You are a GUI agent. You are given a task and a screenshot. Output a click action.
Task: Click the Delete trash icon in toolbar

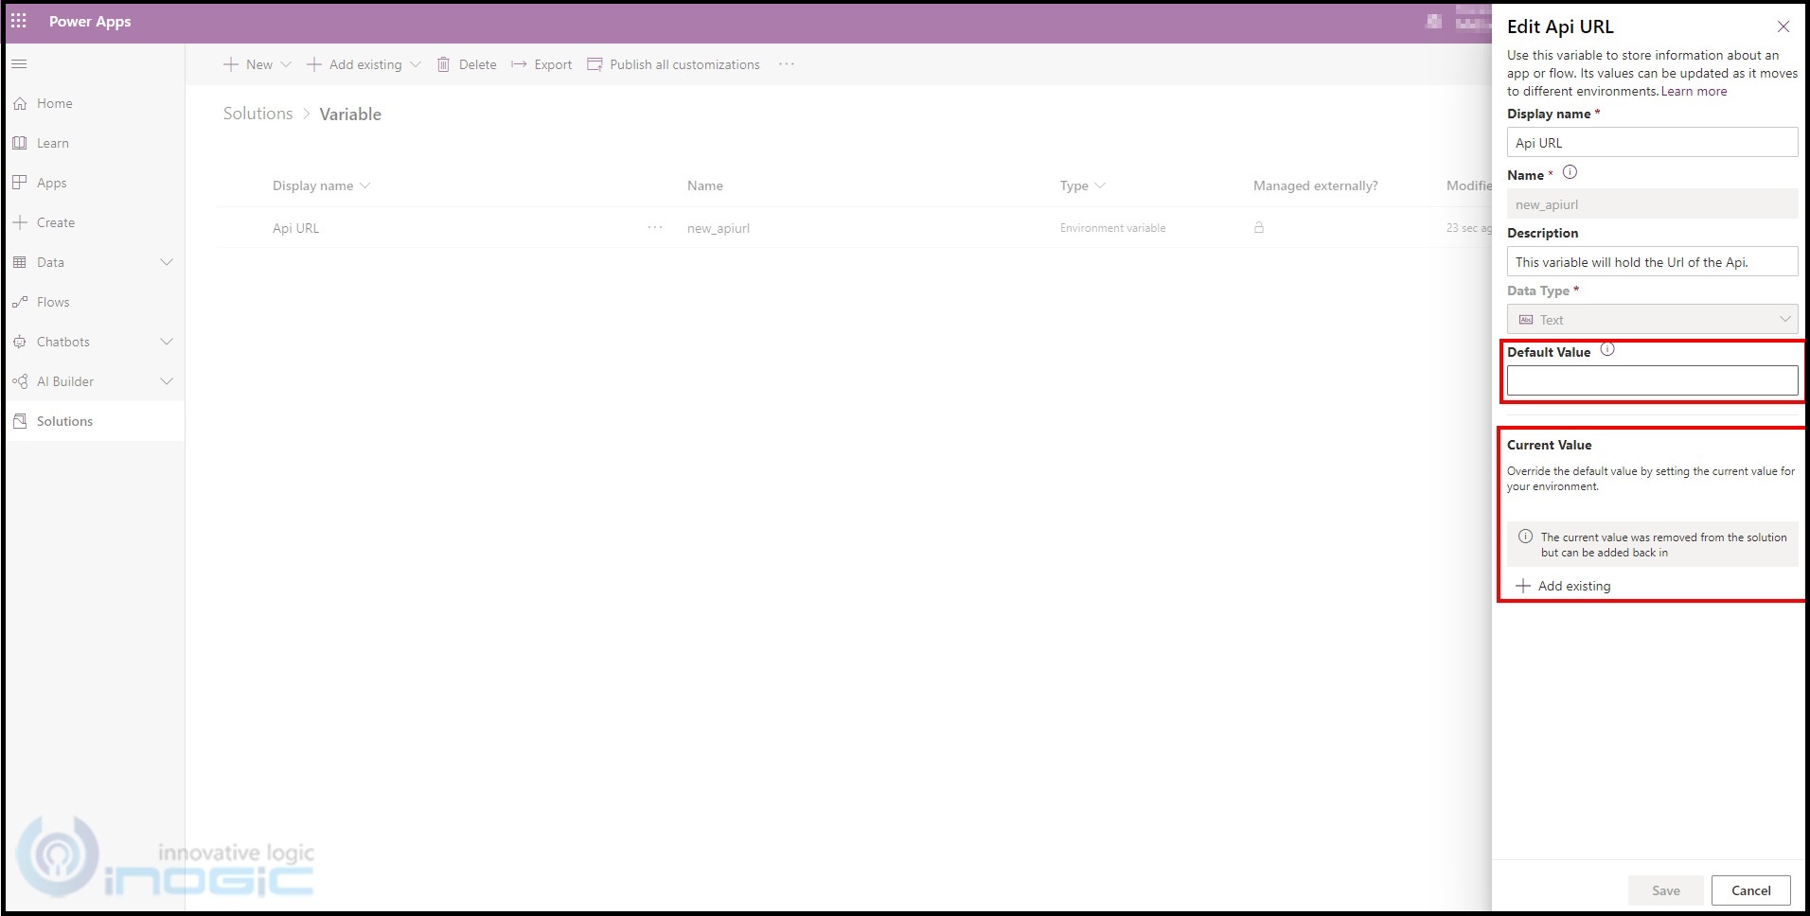[x=443, y=64]
